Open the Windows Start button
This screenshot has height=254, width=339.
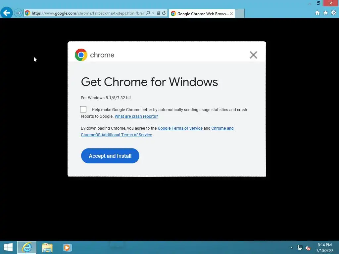[8, 247]
